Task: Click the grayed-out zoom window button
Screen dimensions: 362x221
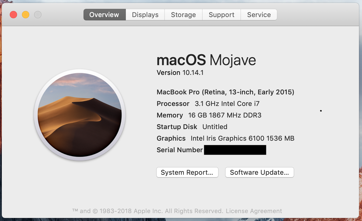Action: pos(37,15)
